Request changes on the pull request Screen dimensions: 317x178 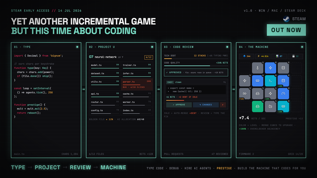point(206,105)
